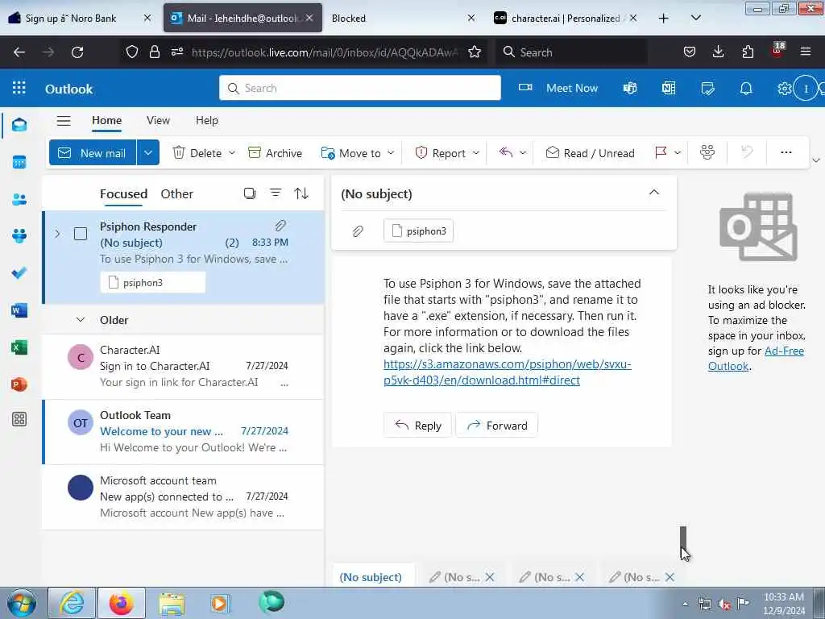Open the reply options dropdown arrow

(523, 153)
